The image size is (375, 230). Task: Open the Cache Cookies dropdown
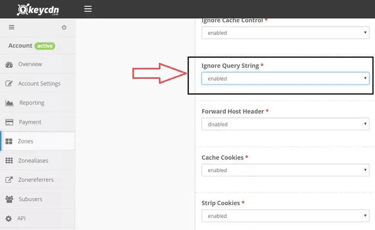pos(285,170)
